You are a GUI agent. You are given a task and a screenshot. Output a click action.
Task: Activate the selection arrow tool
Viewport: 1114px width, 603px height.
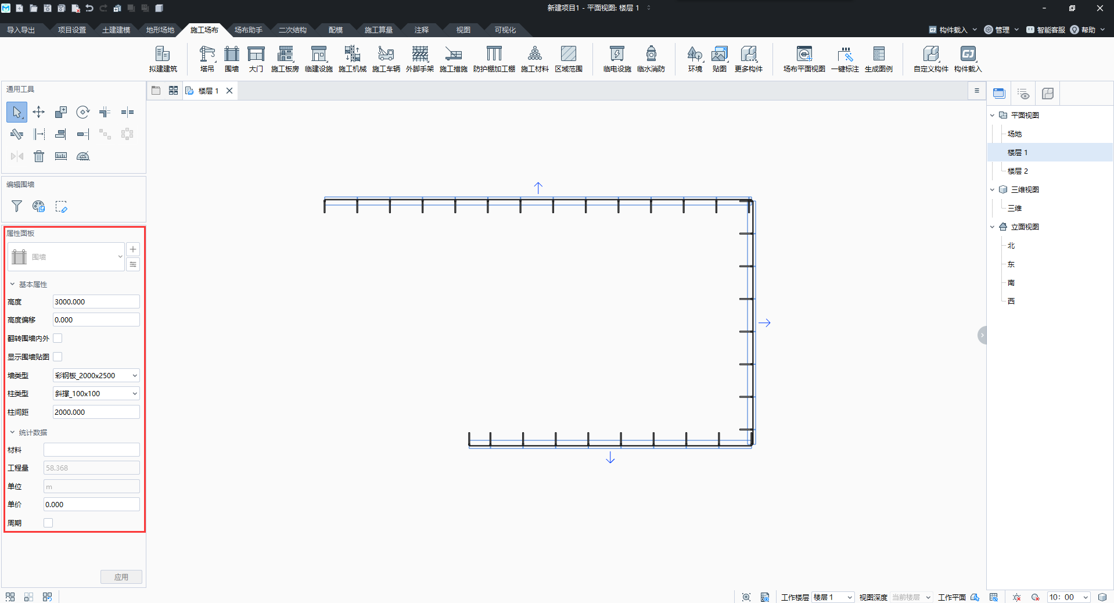coord(17,112)
